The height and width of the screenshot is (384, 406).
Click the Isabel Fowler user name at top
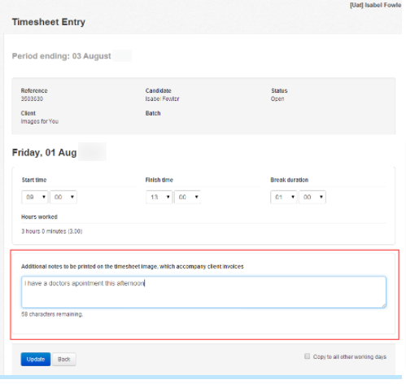tap(375, 5)
